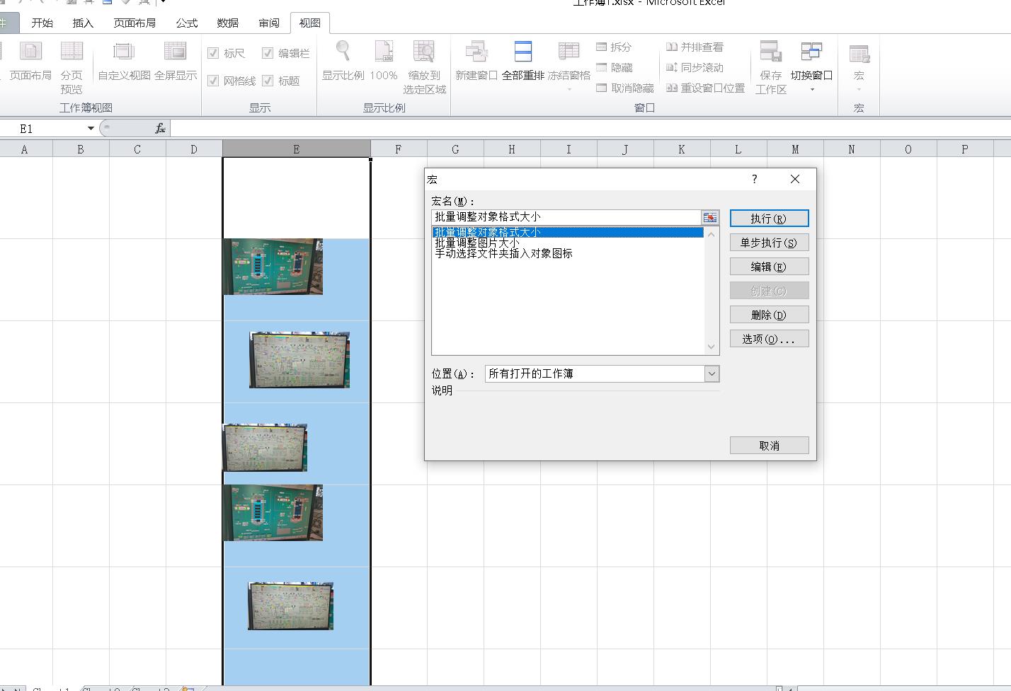
Task: Click the New Window (新建窗口) icon
Action: click(476, 52)
